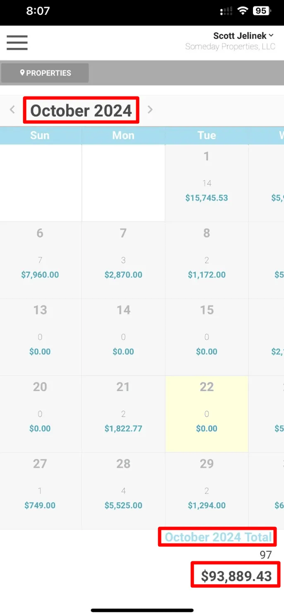
Task: Open the $749.00 amount on October 27
Action: pyautogui.click(x=40, y=505)
